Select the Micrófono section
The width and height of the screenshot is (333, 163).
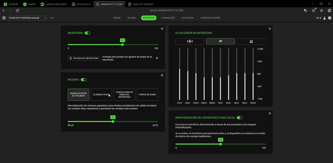[x=149, y=18]
